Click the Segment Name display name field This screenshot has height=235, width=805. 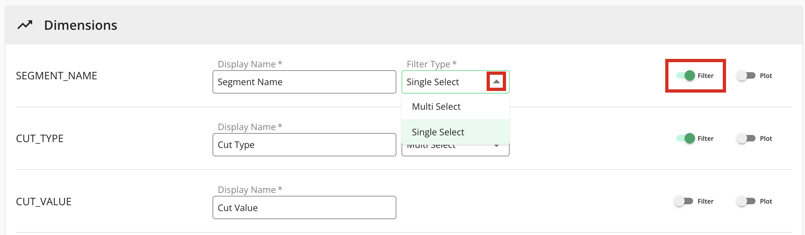304,82
